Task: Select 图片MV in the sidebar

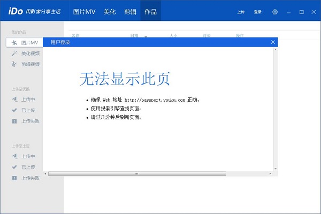Action: (x=26, y=42)
